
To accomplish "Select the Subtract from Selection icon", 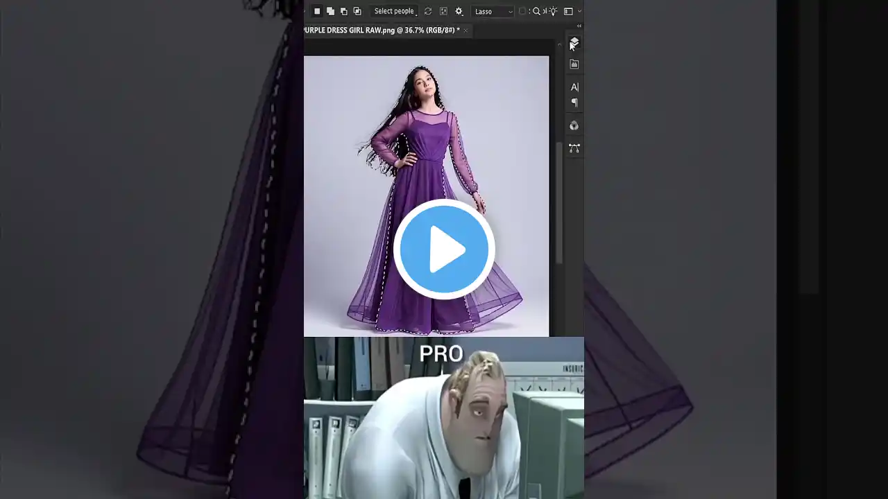I will [344, 10].
